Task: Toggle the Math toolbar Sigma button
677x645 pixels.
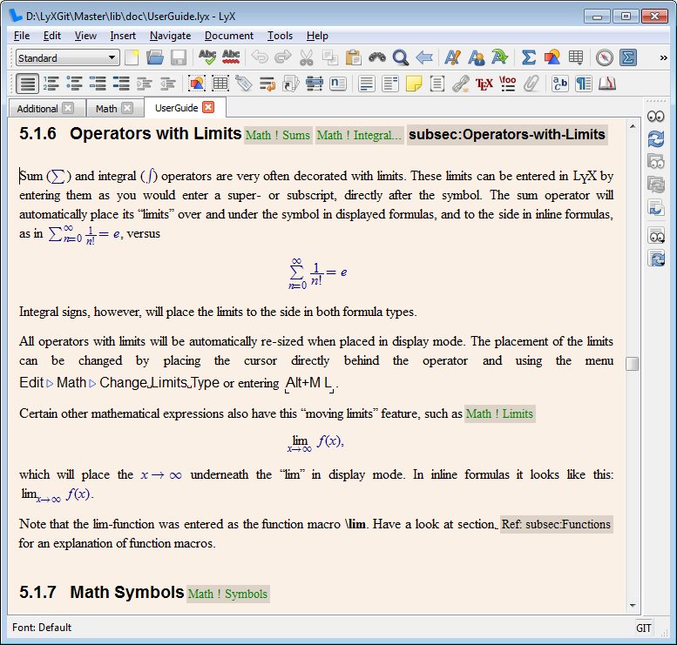Action: [627, 57]
